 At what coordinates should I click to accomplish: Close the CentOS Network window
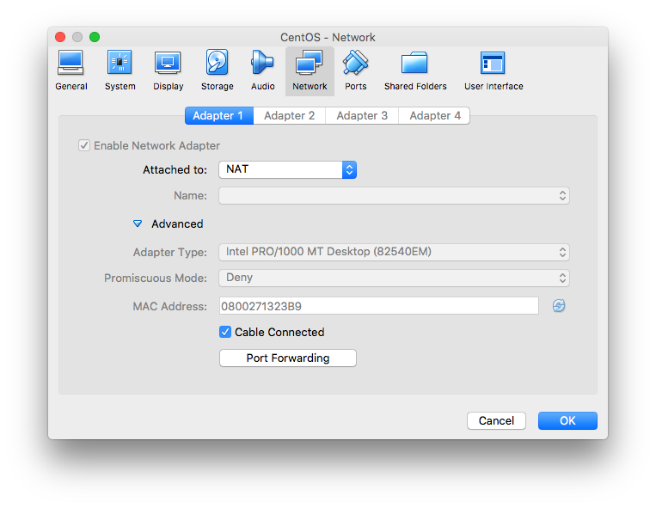click(x=60, y=37)
